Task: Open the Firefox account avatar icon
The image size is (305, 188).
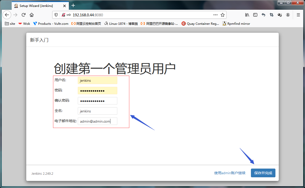Action: point(288,15)
